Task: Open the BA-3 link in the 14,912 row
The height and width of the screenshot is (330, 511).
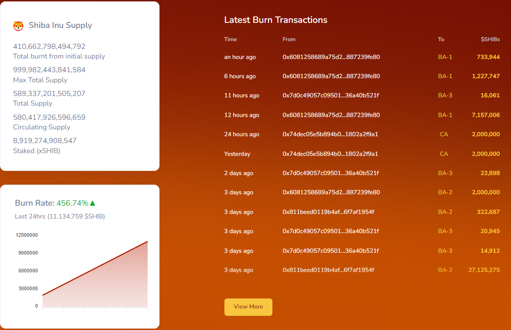Action: coord(445,250)
